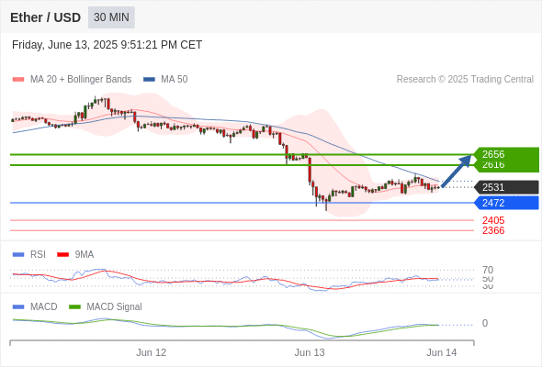This screenshot has width=542, height=367.
Task: Click the RSI 70 level label
Action: (488, 270)
